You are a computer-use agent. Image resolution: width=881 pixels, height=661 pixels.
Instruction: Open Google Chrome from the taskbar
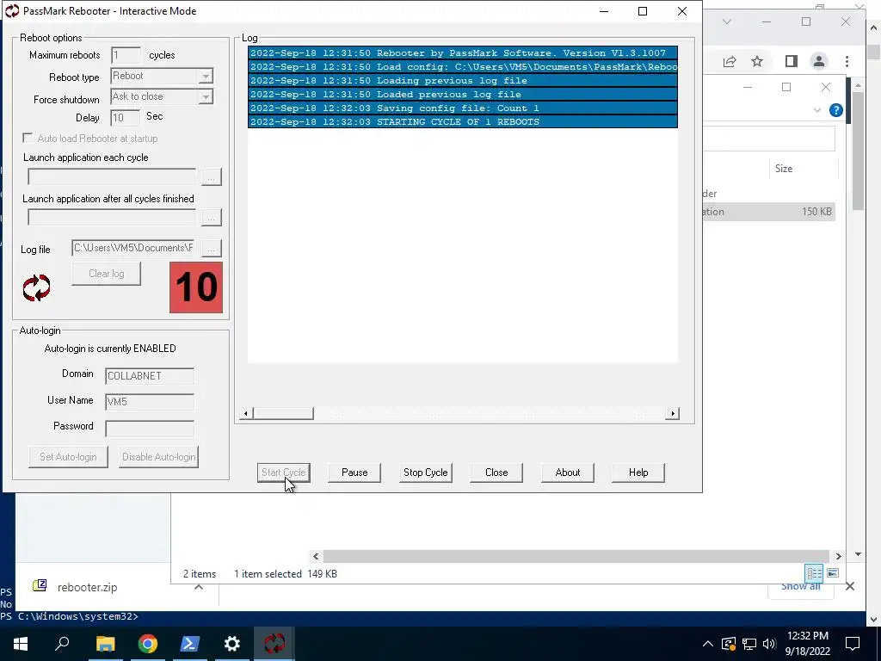148,644
